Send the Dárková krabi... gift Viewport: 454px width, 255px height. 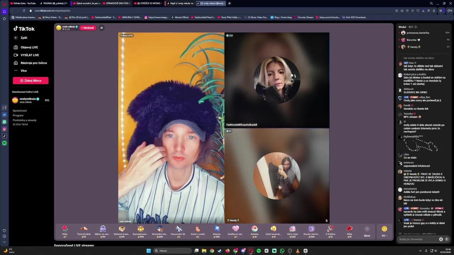[122, 231]
